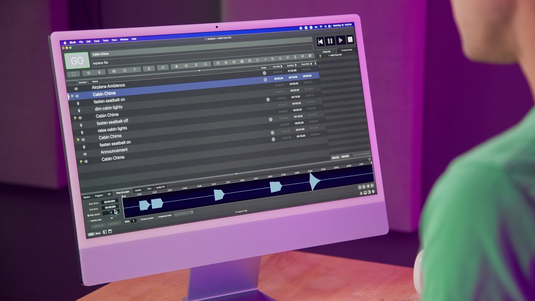The image size is (535, 301).
Task: Open the QLab menu
Action: (73, 42)
